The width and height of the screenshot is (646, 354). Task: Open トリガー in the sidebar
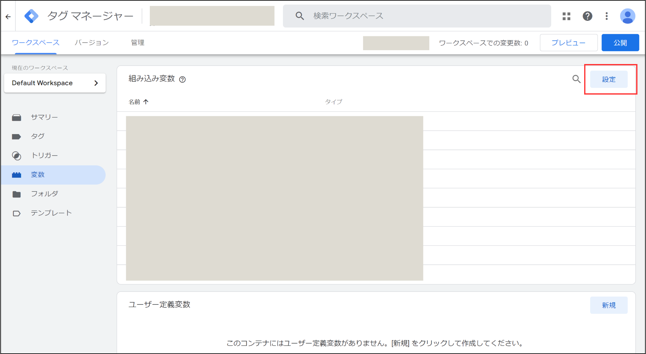44,156
